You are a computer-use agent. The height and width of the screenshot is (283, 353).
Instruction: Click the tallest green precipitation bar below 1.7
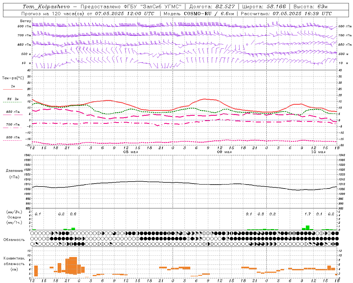[307, 228]
